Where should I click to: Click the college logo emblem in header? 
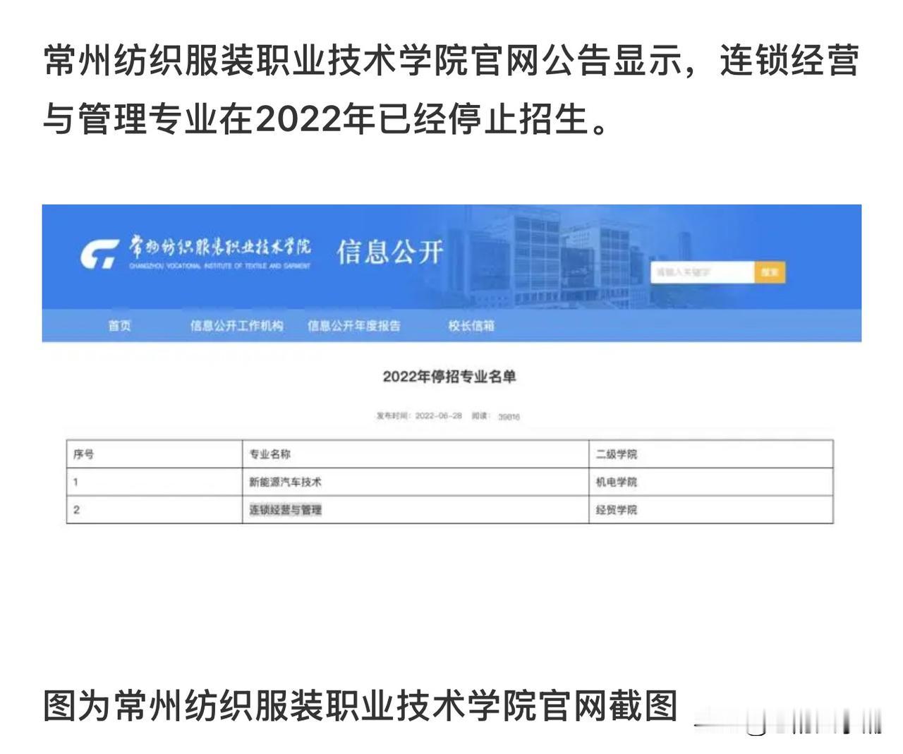pyautogui.click(x=99, y=254)
